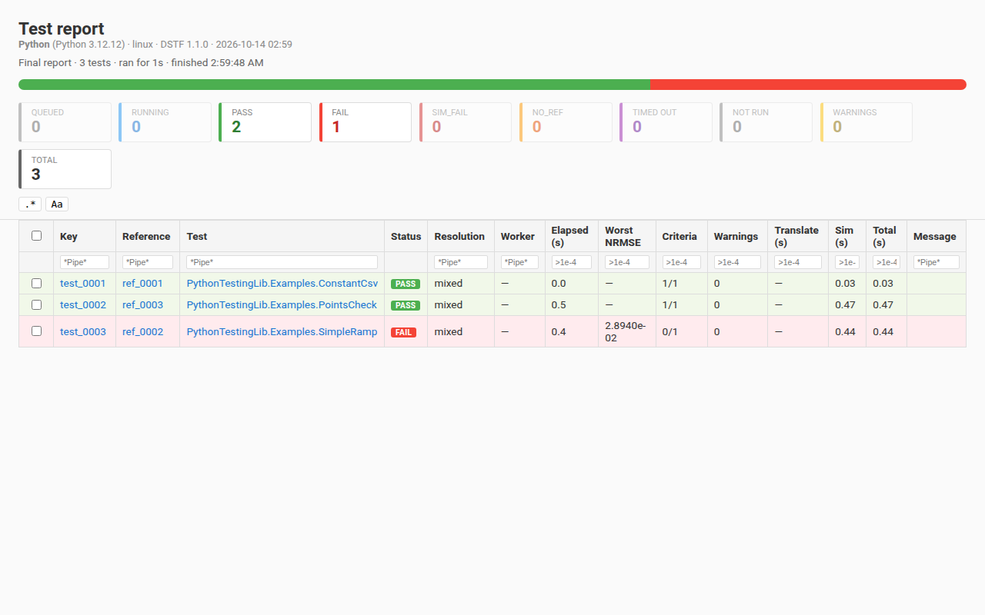The image size is (985, 615).
Task: Filter by the SIM_FAIL status card
Action: coord(465,122)
